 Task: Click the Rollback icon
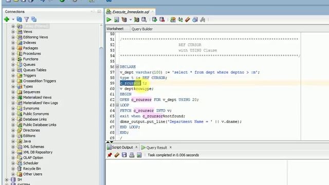[x=162, y=20]
